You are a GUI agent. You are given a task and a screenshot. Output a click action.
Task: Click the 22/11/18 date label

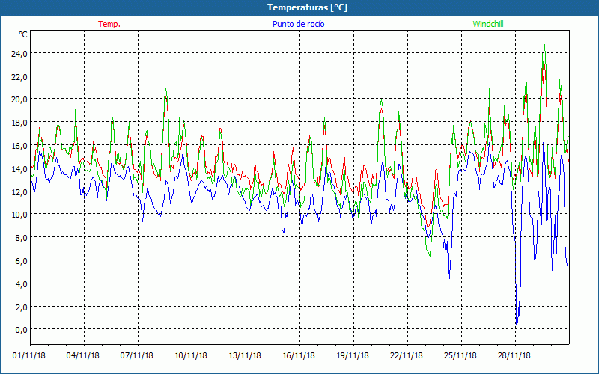[x=407, y=356]
